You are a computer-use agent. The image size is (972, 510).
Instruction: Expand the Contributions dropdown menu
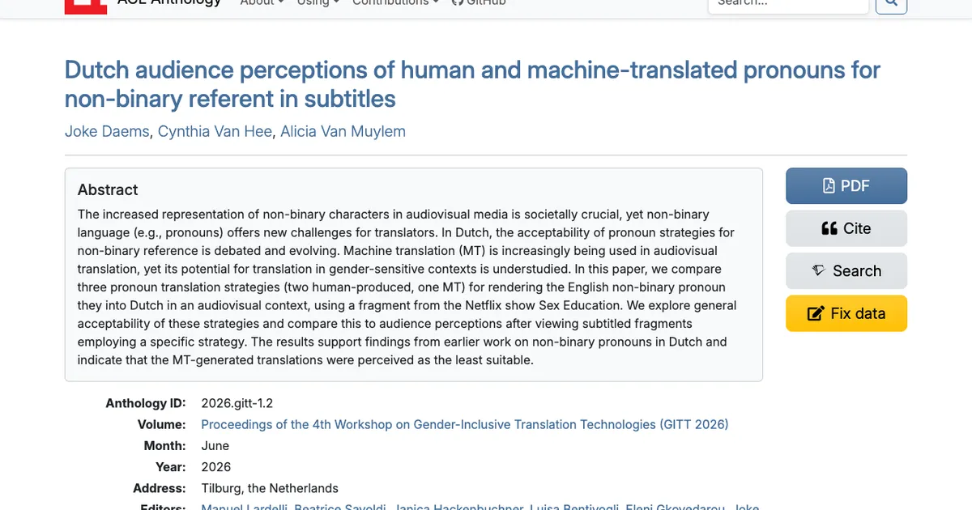click(395, 2)
